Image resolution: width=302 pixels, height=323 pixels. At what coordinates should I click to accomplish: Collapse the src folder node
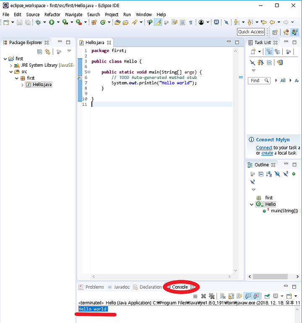[11, 72]
